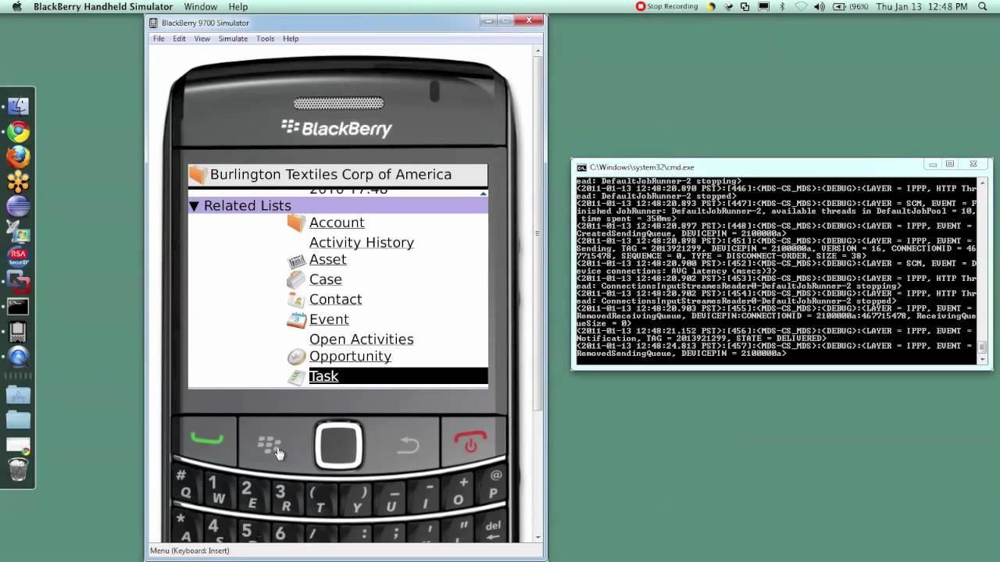1000x562 pixels.
Task: Open RSA SecurID from the dock
Action: click(x=18, y=257)
